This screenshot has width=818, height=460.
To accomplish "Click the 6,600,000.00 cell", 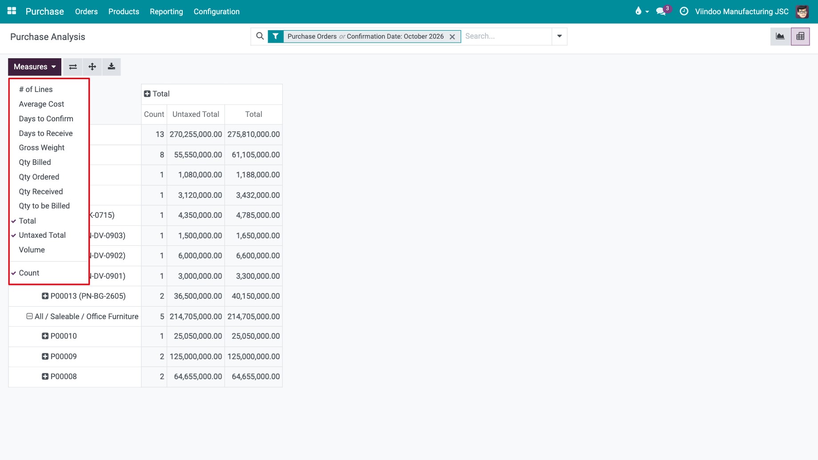I will click(x=253, y=256).
